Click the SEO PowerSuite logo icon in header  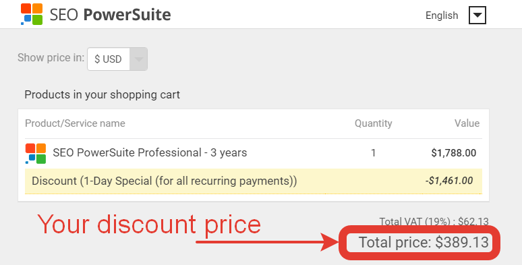point(32,14)
